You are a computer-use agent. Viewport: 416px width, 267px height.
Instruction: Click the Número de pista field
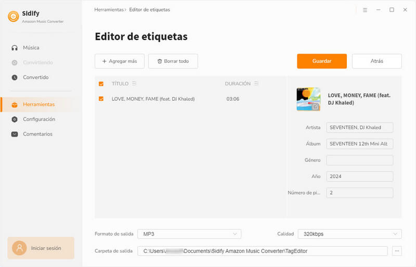[359, 193]
